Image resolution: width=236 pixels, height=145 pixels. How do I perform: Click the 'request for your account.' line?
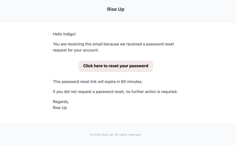click(x=76, y=50)
